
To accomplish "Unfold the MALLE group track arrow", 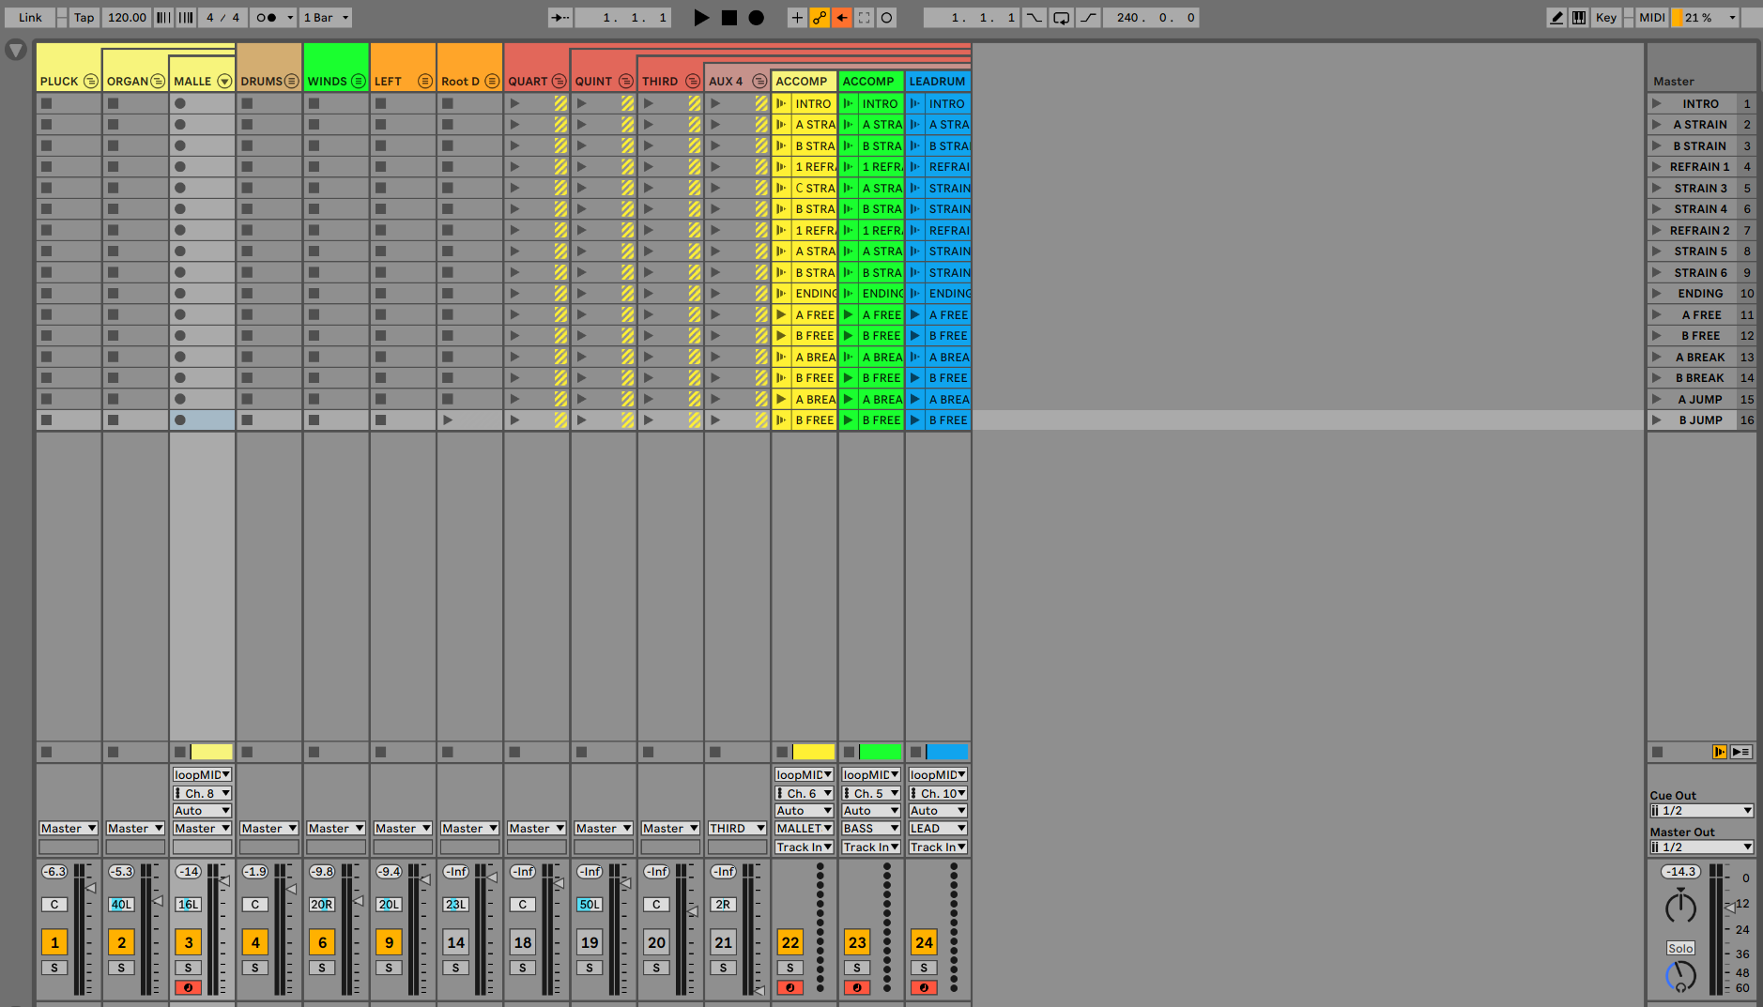I will point(224,82).
